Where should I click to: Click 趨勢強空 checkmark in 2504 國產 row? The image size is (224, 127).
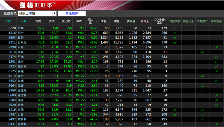pyautogui.click(x=216, y=100)
